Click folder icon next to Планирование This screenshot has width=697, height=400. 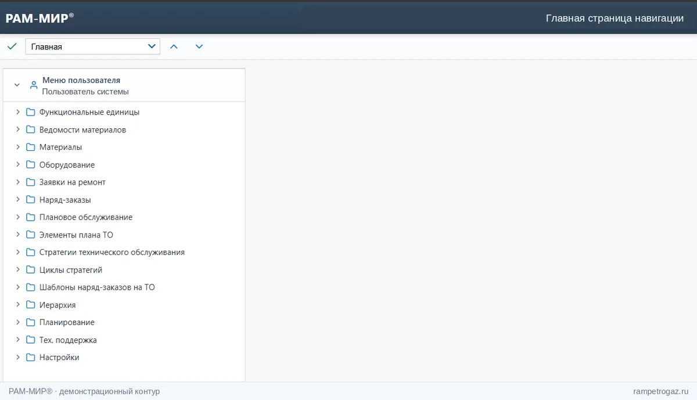(x=31, y=322)
